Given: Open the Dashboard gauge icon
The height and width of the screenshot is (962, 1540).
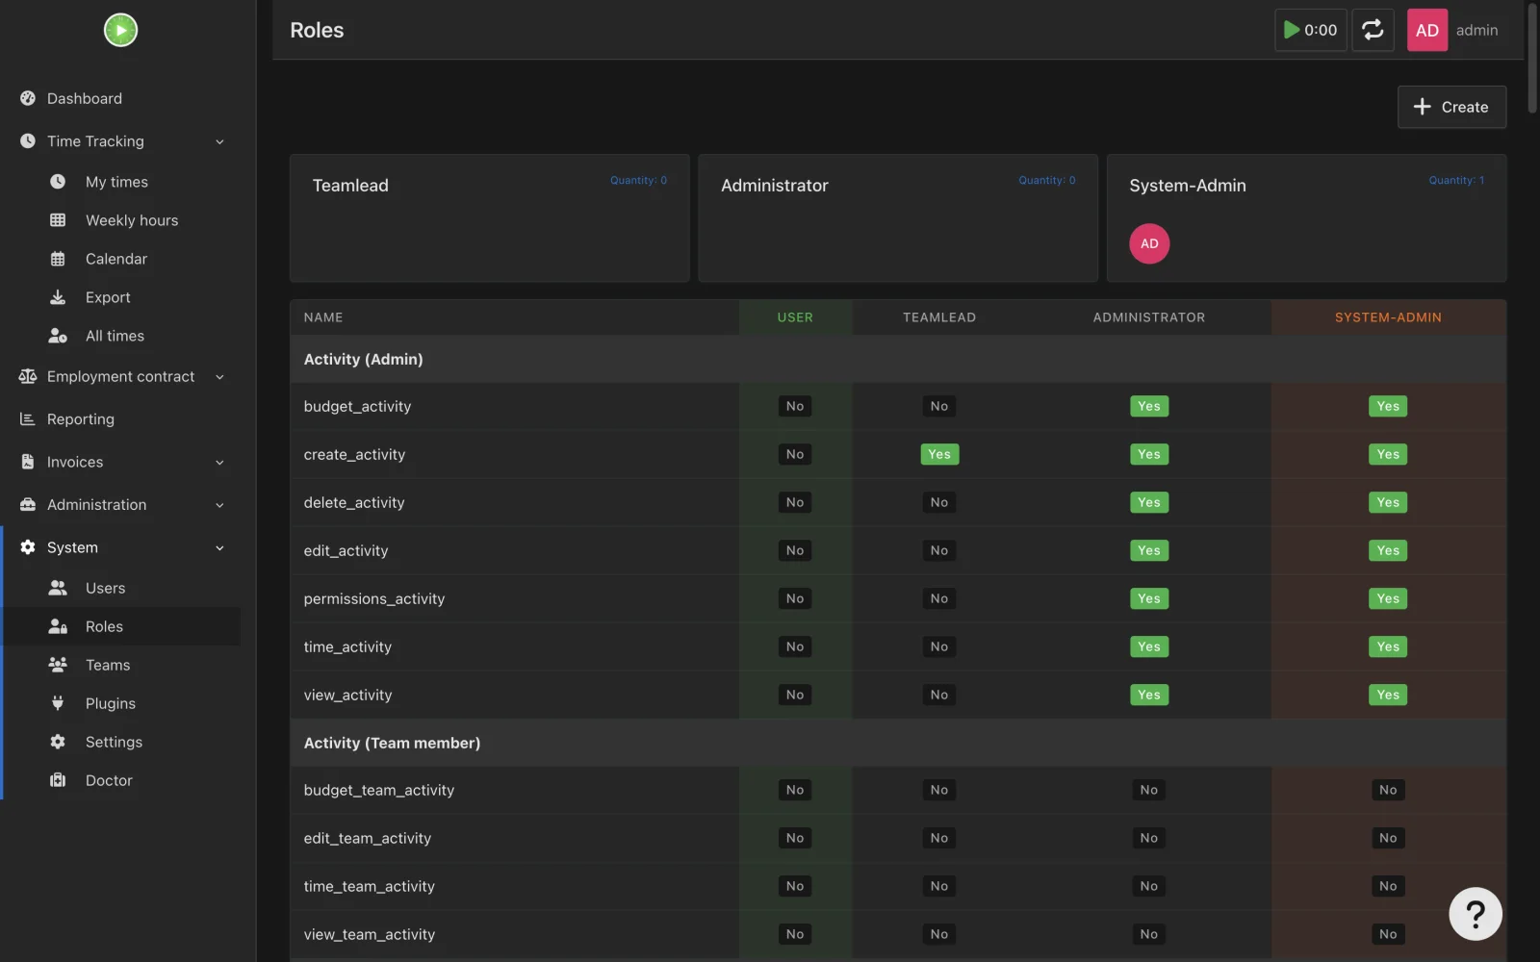Looking at the screenshot, I should tap(28, 98).
